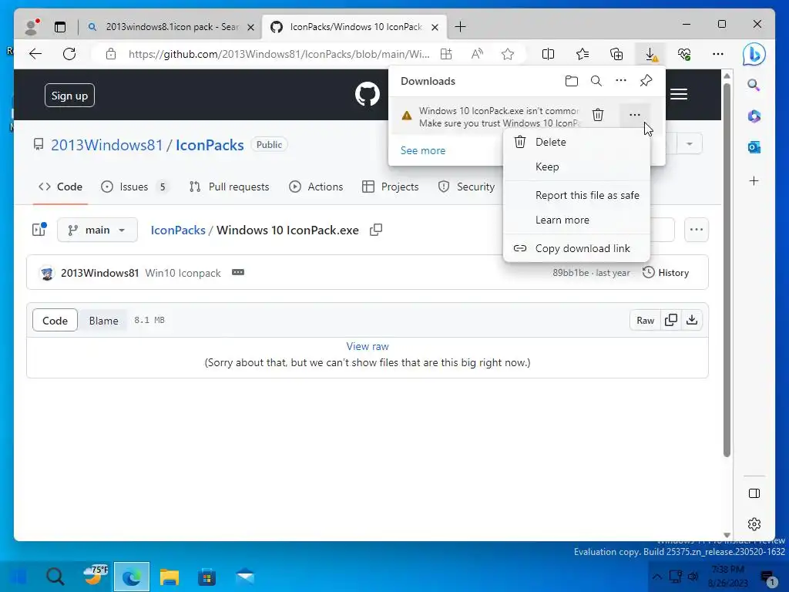Toggle split screen icon
This screenshot has width=789, height=592.
click(548, 54)
